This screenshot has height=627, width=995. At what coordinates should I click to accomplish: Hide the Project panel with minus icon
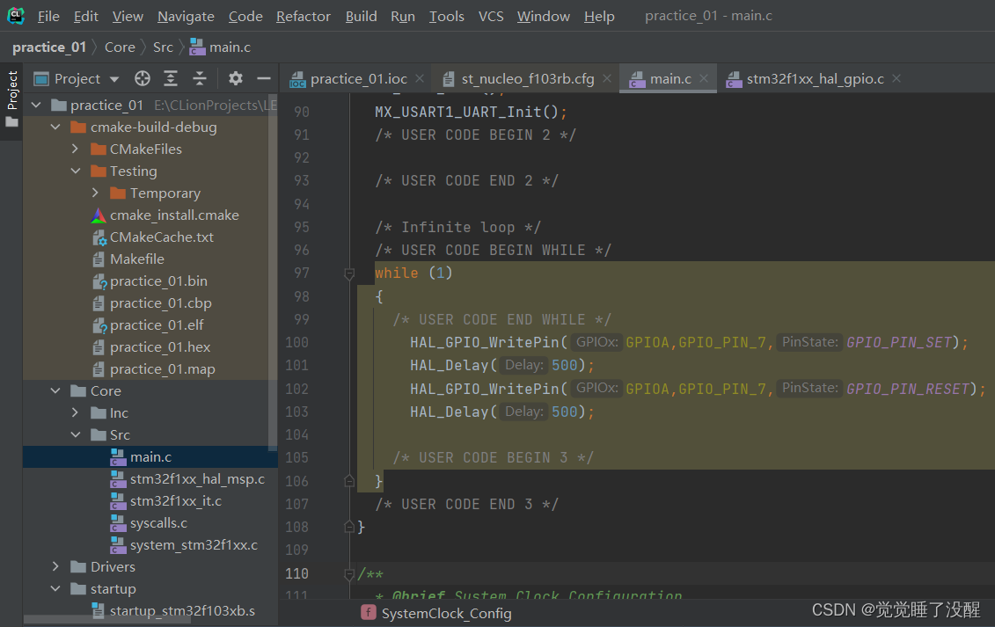[263, 79]
